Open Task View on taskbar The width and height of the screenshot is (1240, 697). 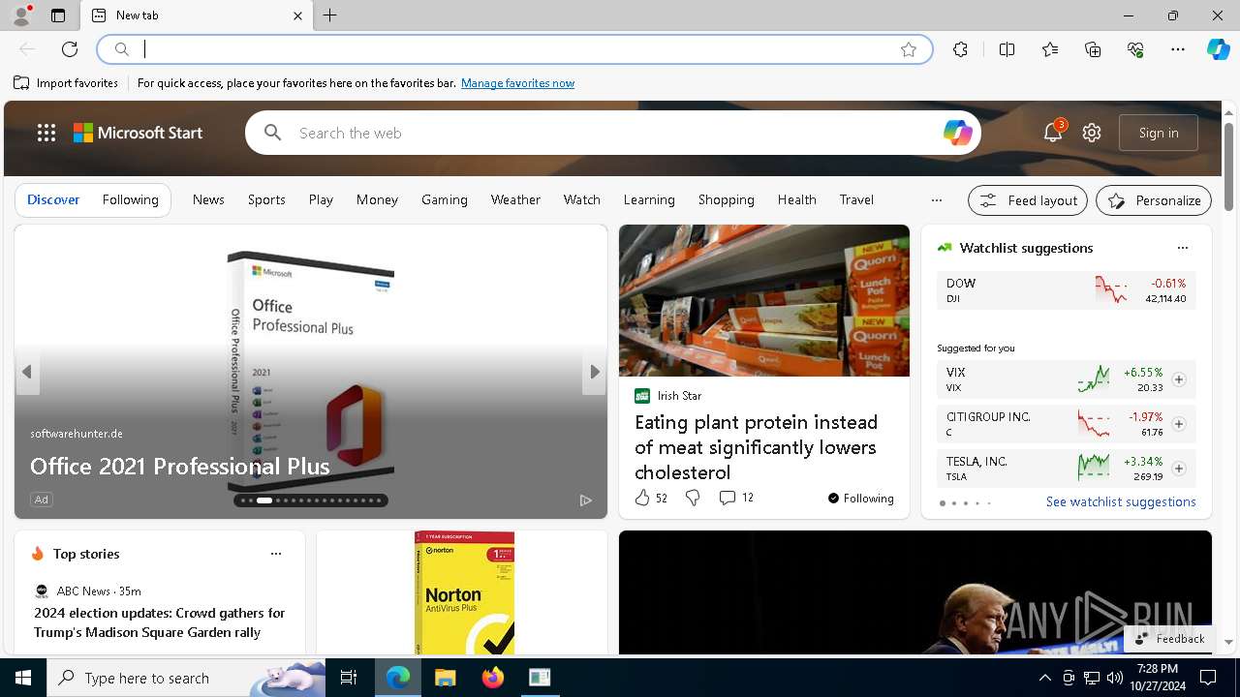coord(349,678)
